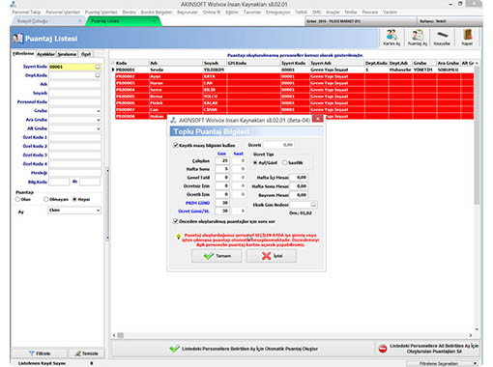This screenshot has height=367, width=493.
Task: Select the Saatlik wage type radio
Action: click(284, 162)
